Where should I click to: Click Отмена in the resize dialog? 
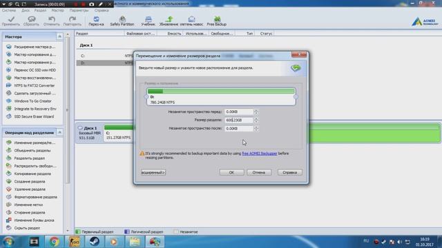click(259, 172)
